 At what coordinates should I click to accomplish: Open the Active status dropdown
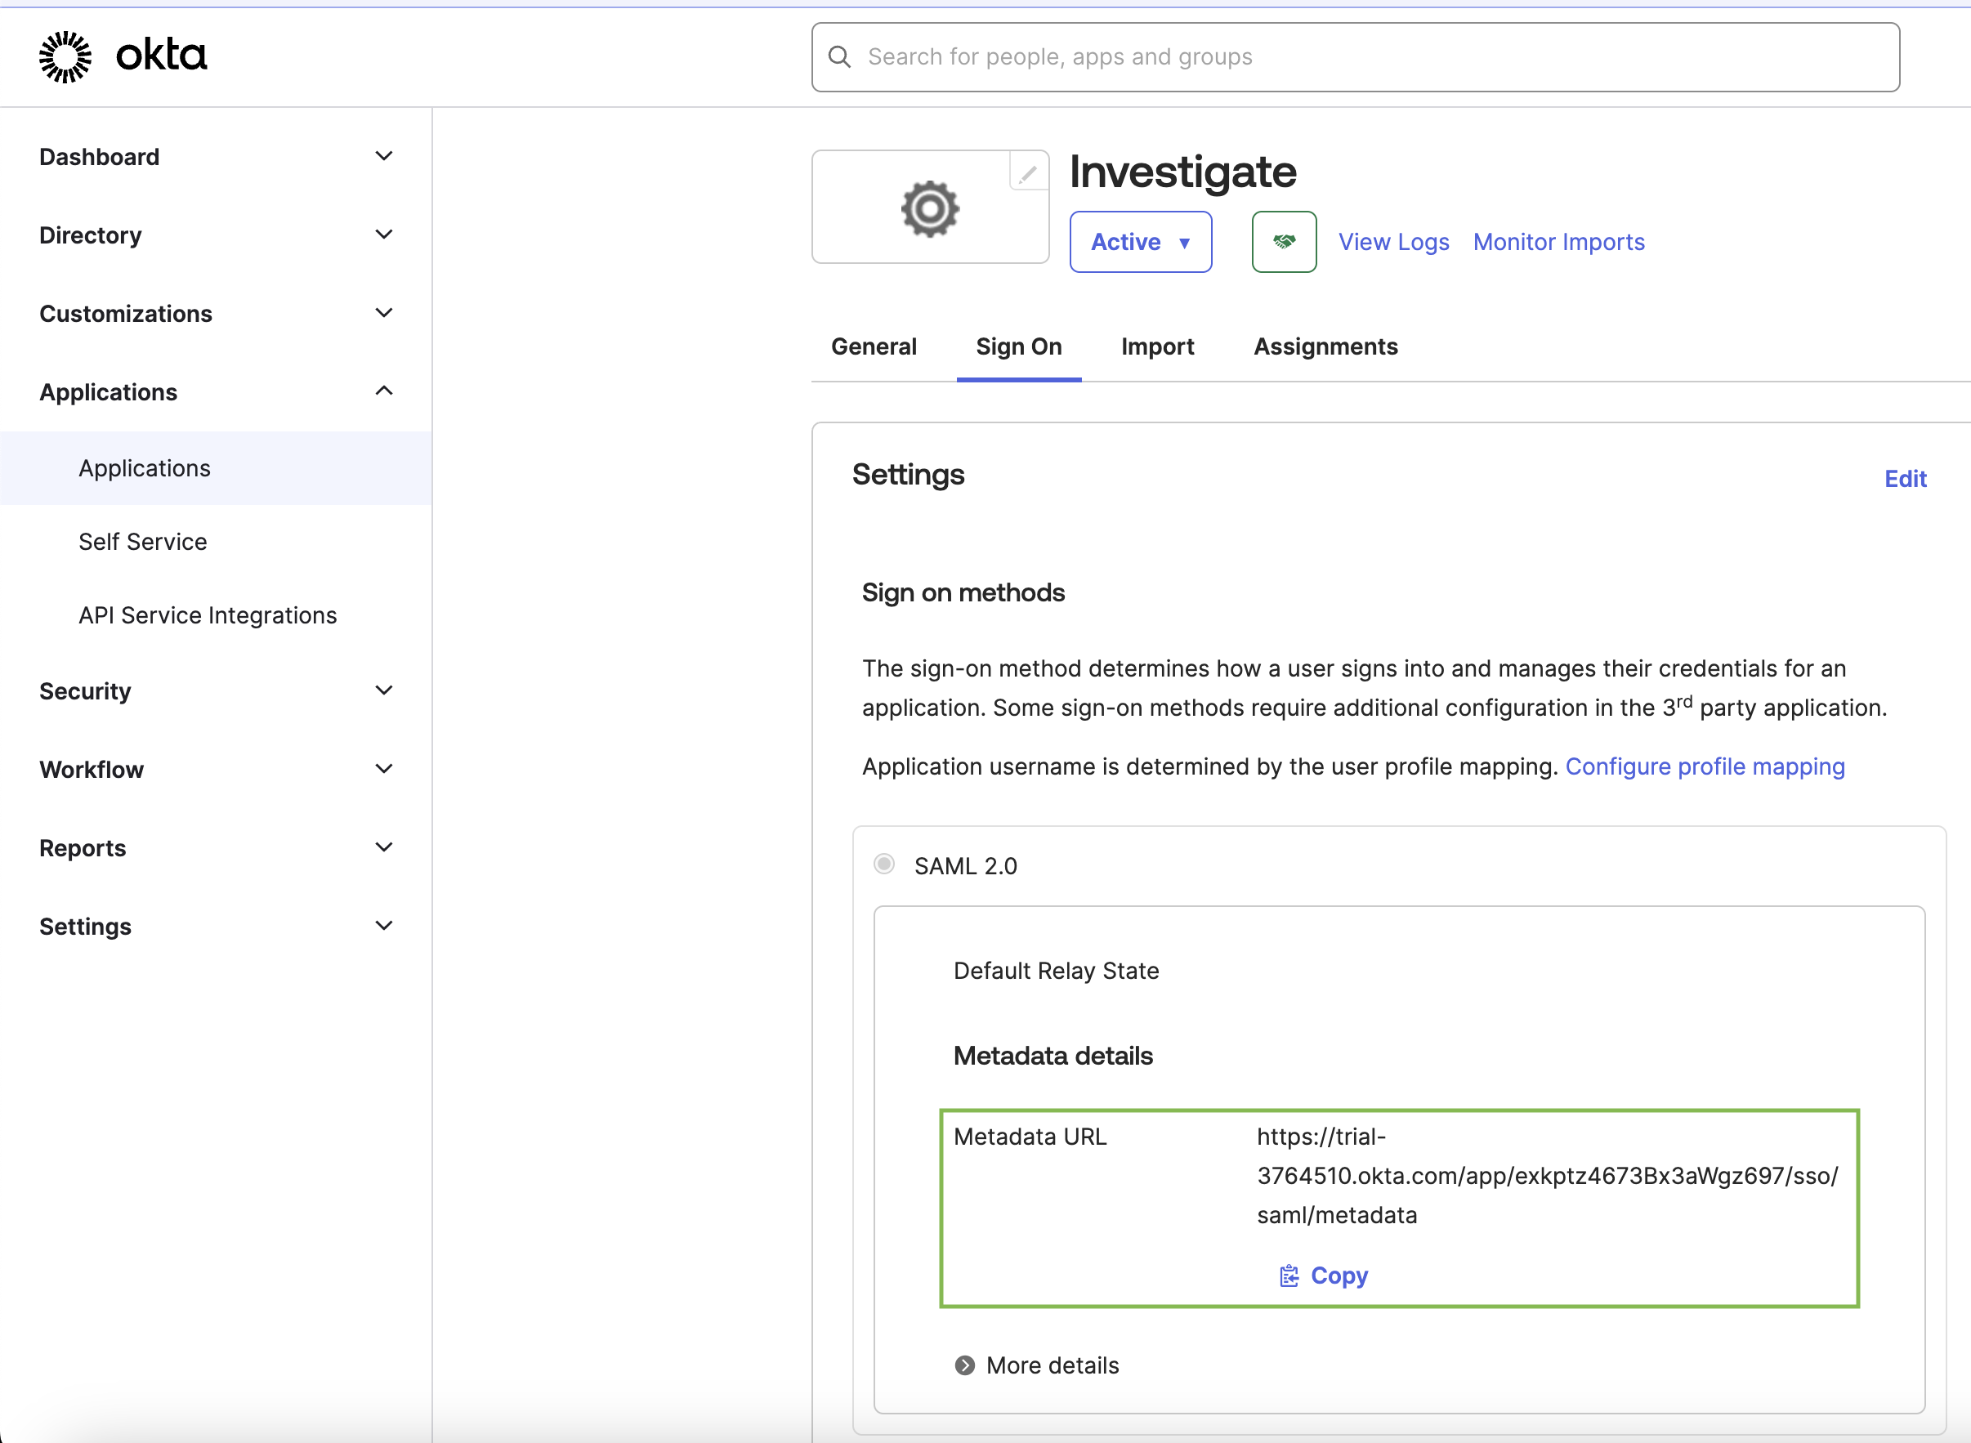pos(1140,242)
